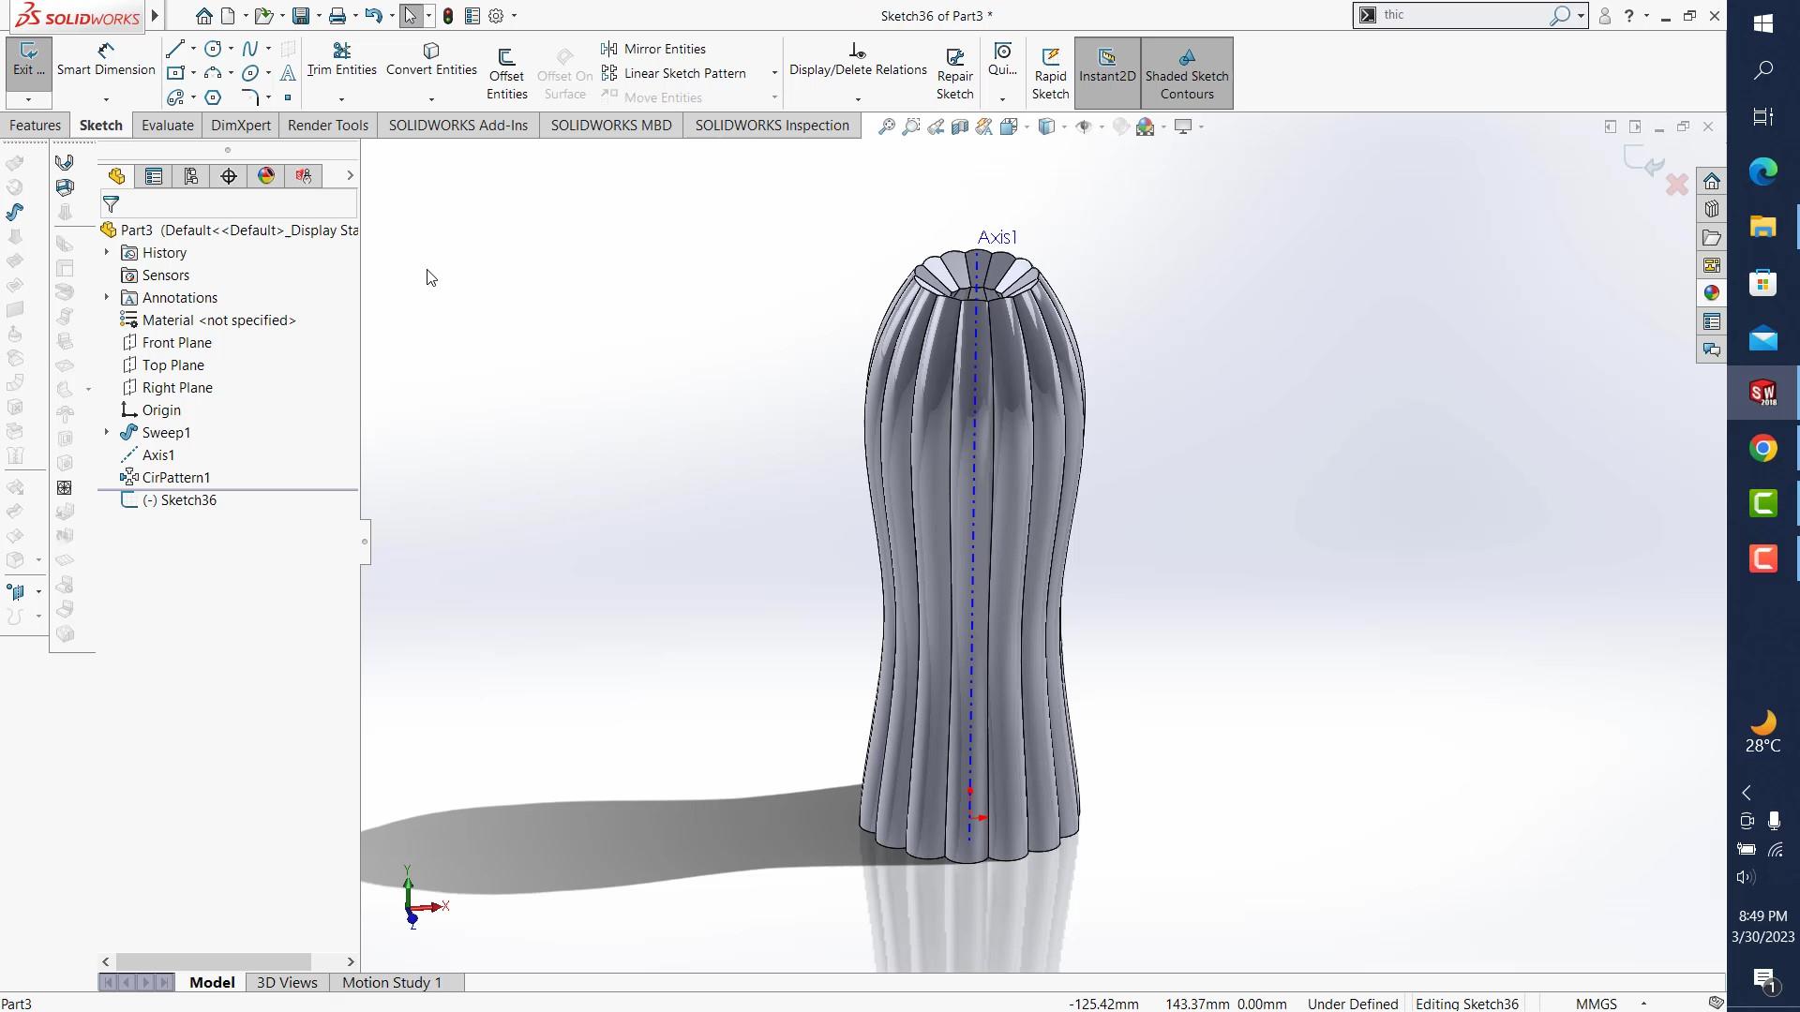Activate the Convert Entities tool
Screen dimensions: 1800x1012
[431, 59]
